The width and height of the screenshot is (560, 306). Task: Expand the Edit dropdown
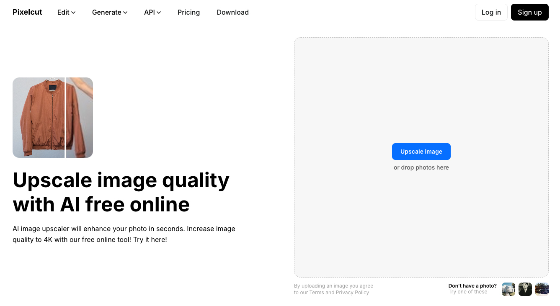(x=66, y=12)
